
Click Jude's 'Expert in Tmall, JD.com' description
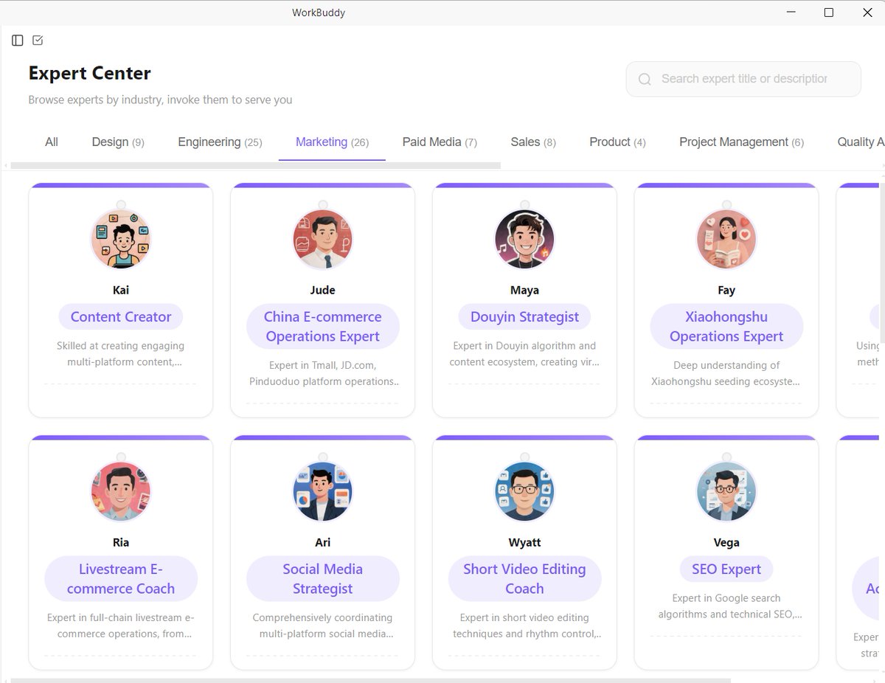pos(323,373)
